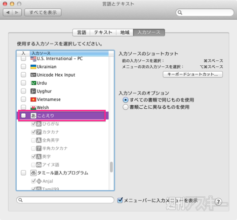Check the Urdu input source

coord(23,83)
